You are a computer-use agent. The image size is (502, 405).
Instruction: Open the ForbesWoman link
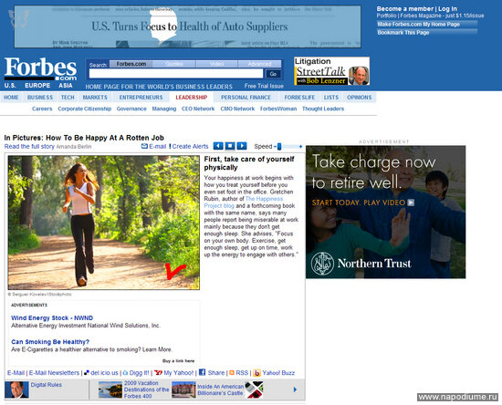click(278, 109)
